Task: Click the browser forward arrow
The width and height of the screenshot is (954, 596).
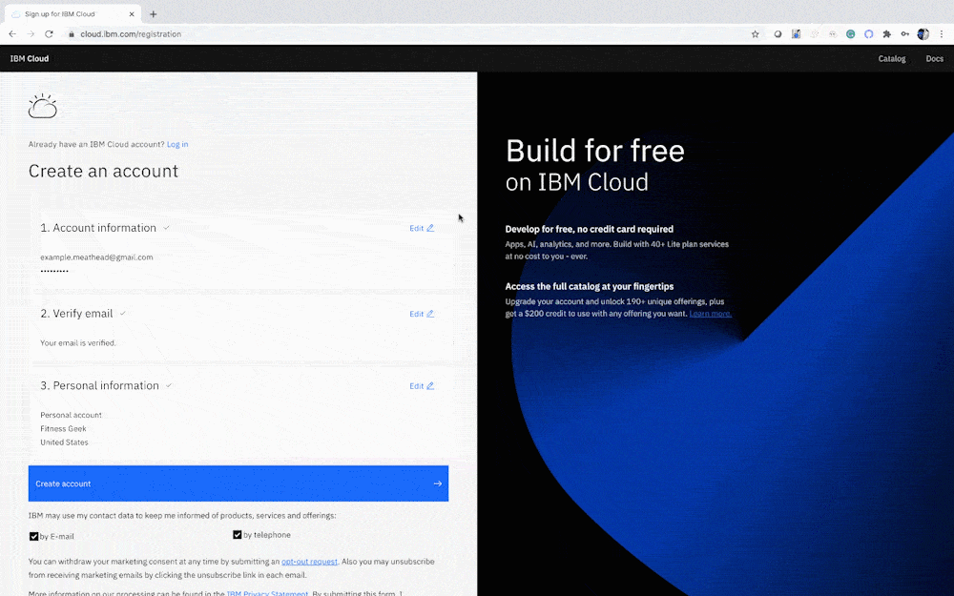Action: pos(31,34)
